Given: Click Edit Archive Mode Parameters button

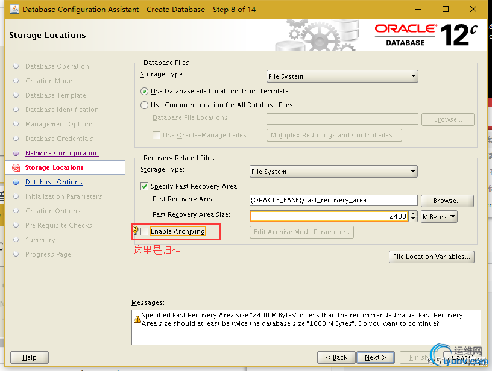Looking at the screenshot, I should (x=301, y=232).
